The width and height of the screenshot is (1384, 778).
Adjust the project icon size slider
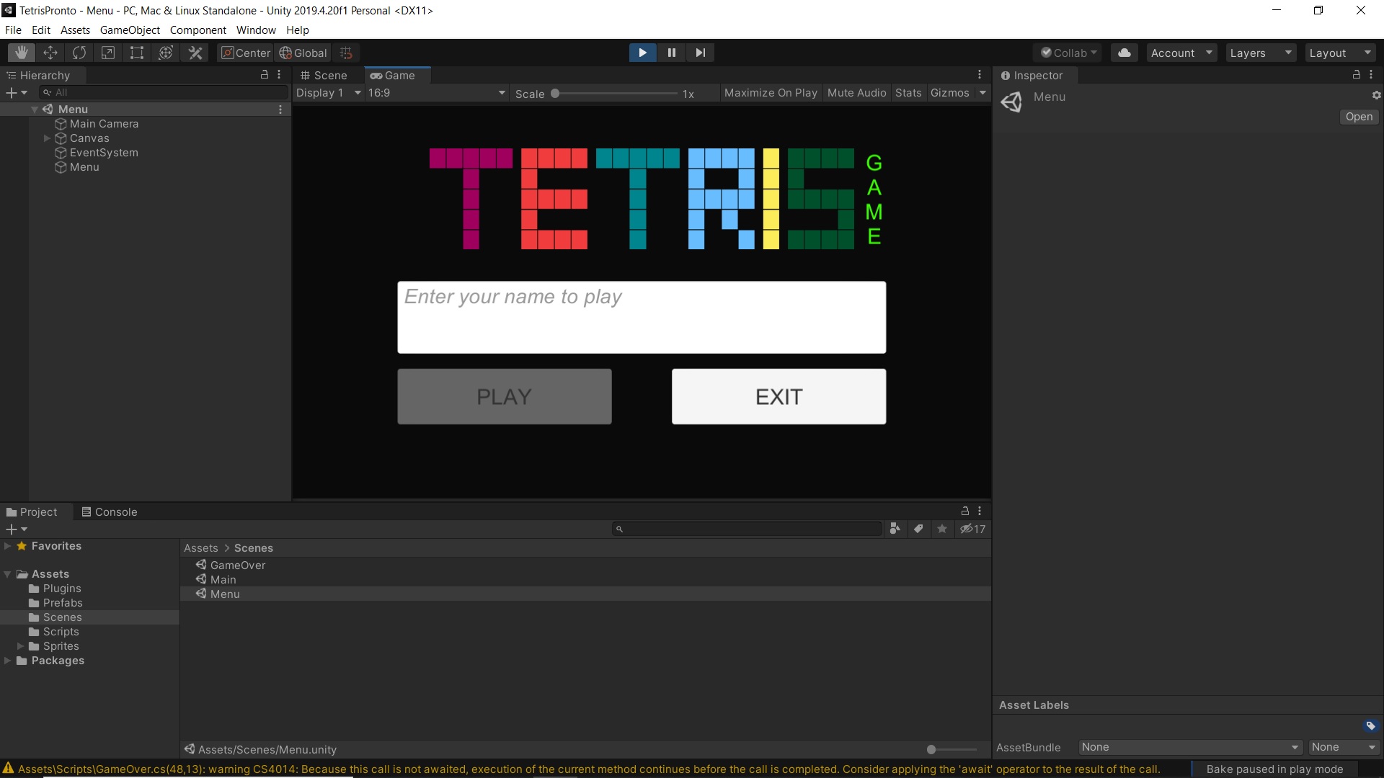[950, 749]
